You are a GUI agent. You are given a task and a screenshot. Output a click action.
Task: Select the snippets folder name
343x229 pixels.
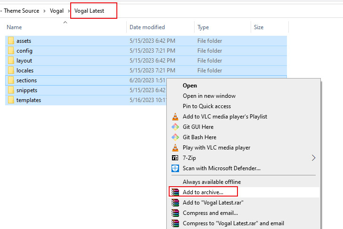[x=27, y=90]
